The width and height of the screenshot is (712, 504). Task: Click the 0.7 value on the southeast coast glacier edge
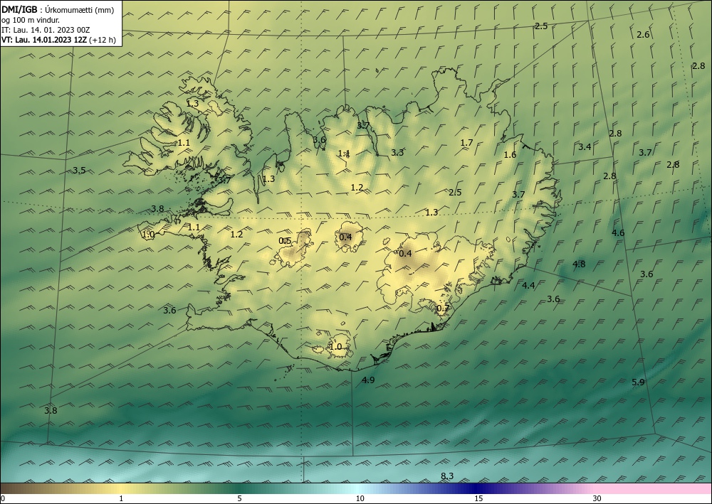443,309
